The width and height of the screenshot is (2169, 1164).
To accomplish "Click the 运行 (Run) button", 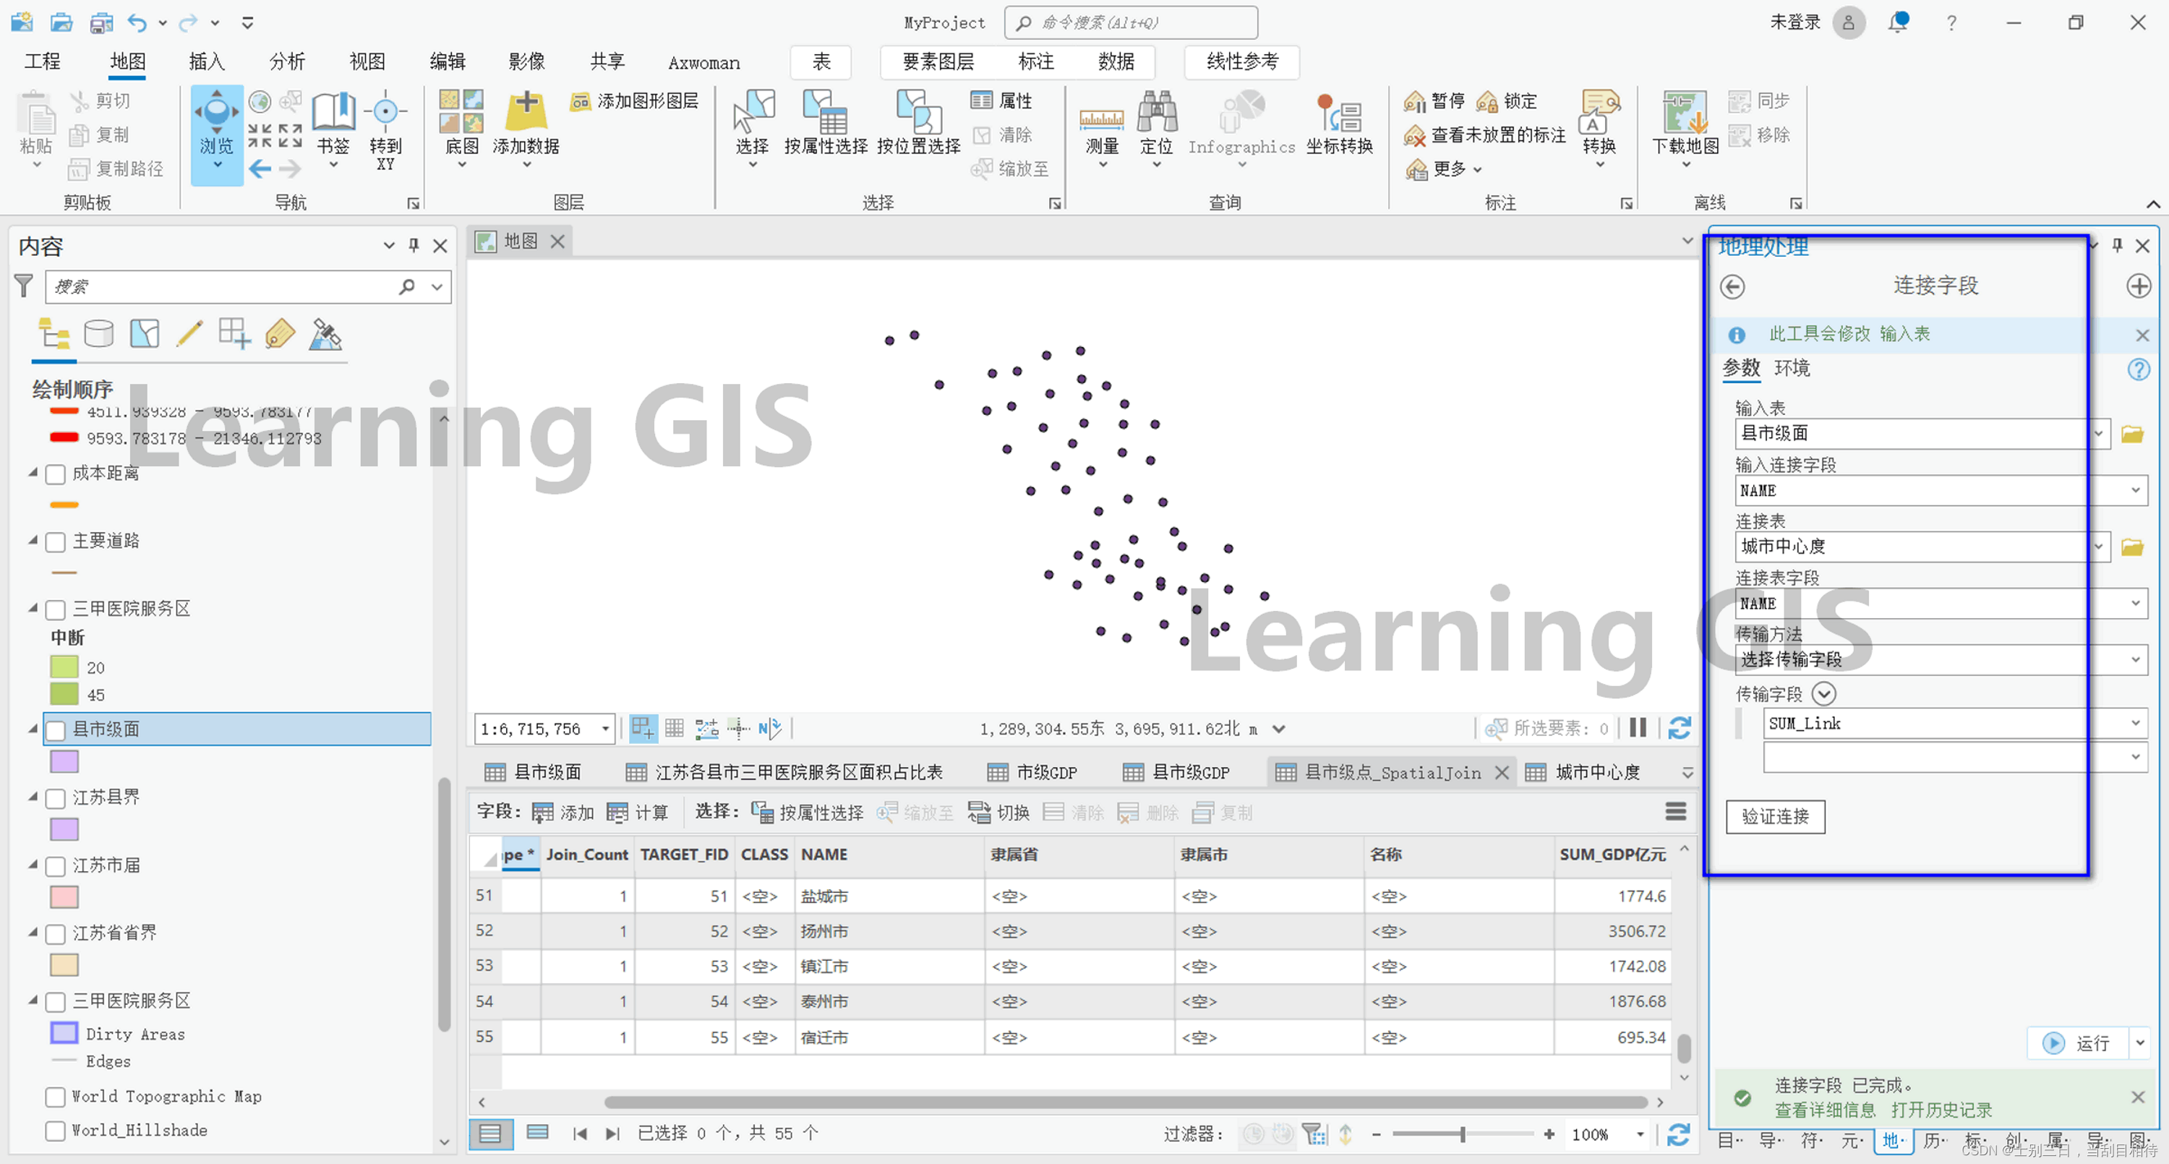I will [x=2077, y=1043].
